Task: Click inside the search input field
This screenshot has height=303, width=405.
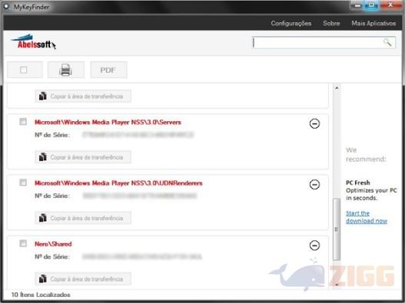Action: [317, 42]
